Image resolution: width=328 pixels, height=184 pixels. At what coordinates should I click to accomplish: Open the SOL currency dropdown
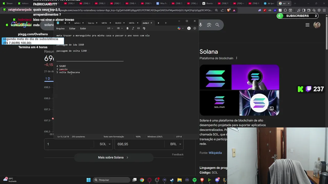(105, 144)
